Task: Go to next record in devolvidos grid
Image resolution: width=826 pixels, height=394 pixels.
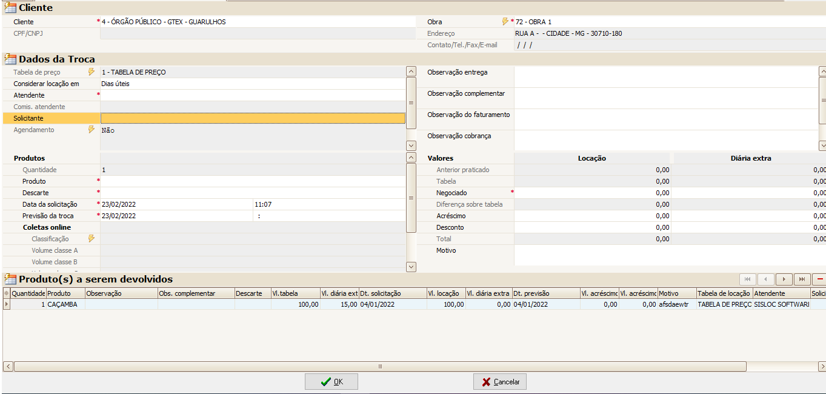Action: click(784, 279)
